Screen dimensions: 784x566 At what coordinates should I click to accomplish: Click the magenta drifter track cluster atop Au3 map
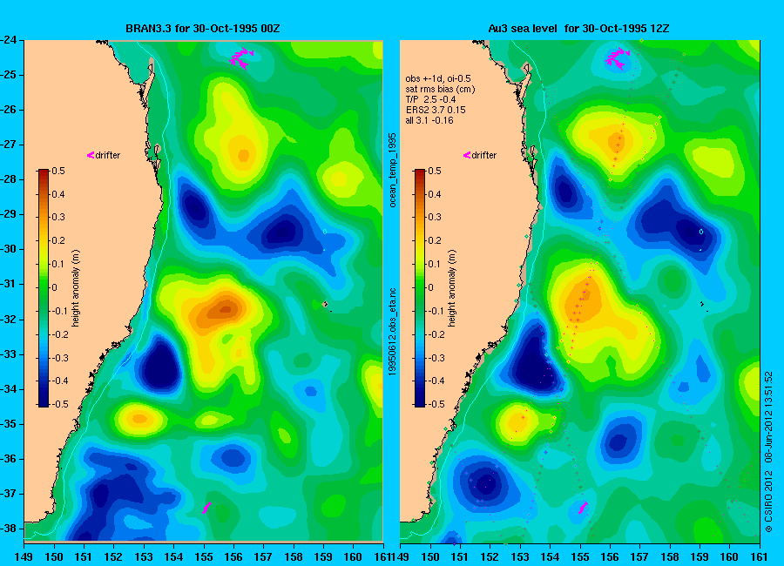click(x=618, y=58)
